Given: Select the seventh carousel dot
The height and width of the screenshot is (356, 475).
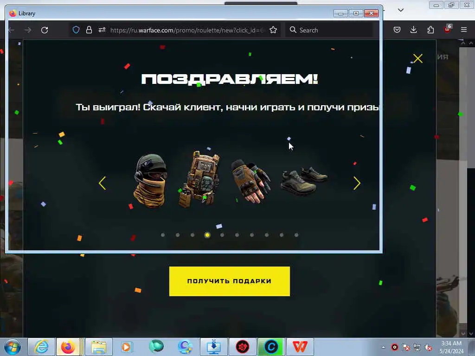Looking at the screenshot, I should (252, 235).
